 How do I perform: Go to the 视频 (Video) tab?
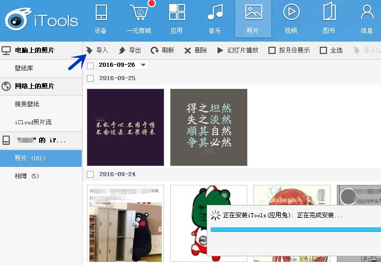291,19
